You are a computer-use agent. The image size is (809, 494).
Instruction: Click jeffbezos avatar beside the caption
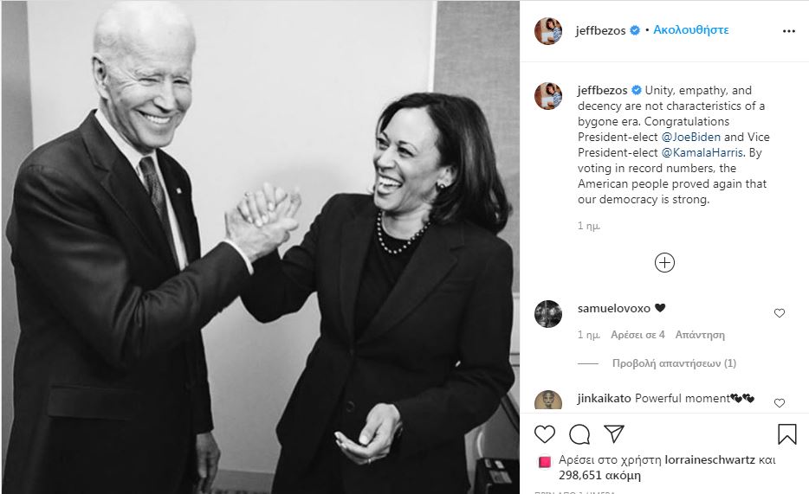pos(548,96)
